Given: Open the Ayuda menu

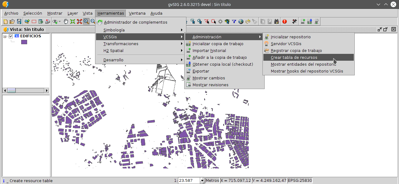Looking at the screenshot, I should pos(156,13).
